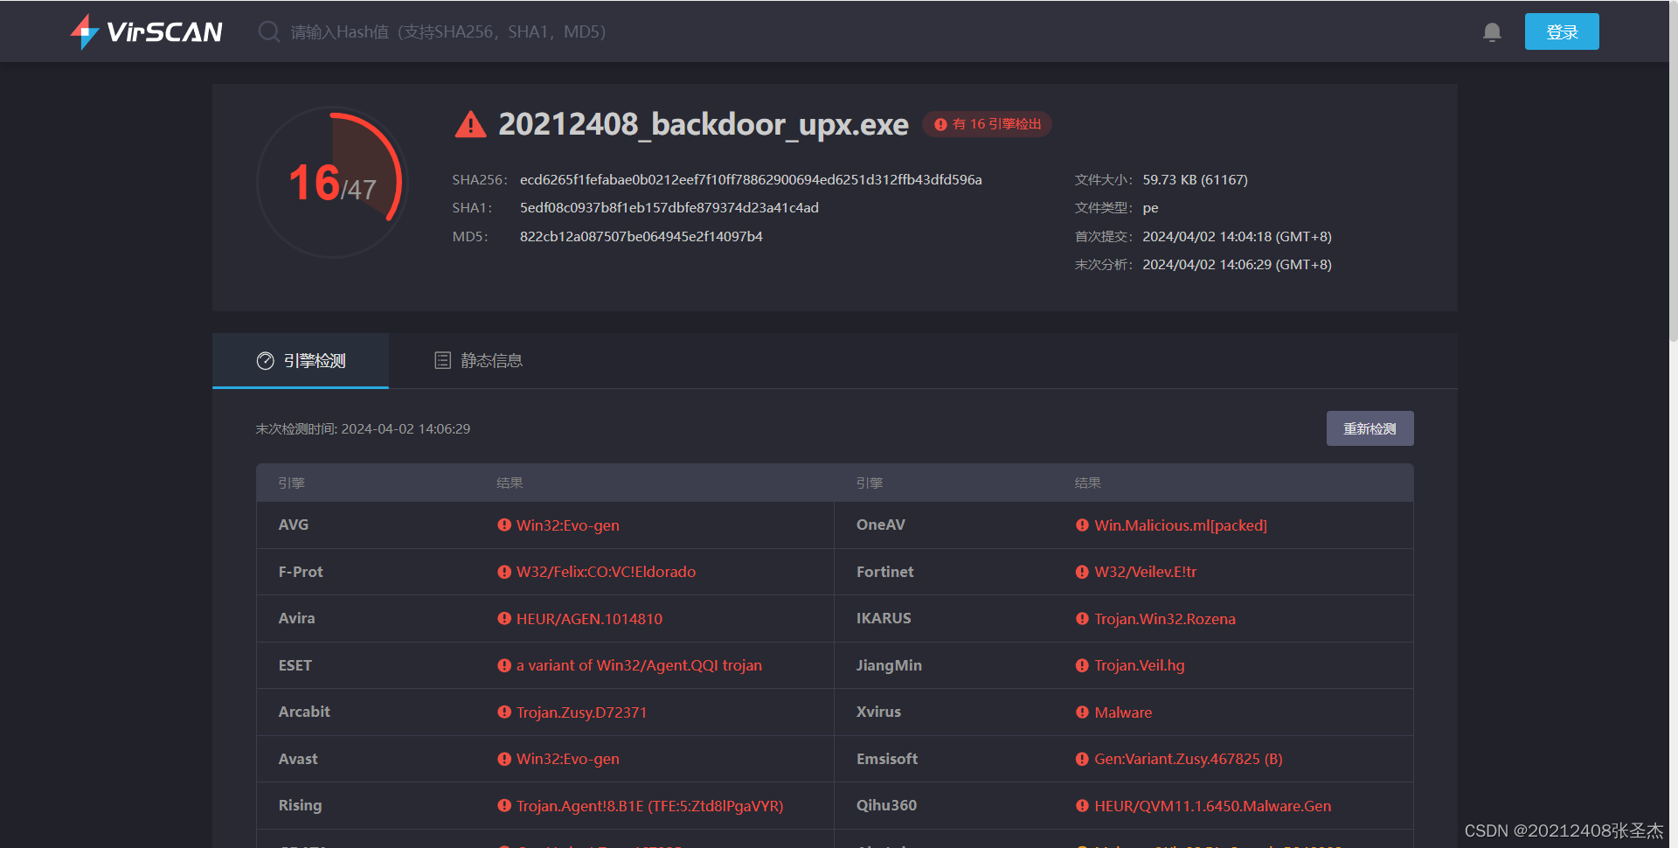This screenshot has width=1678, height=848.
Task: Click the alert icon in the AVG row
Action: click(x=504, y=525)
